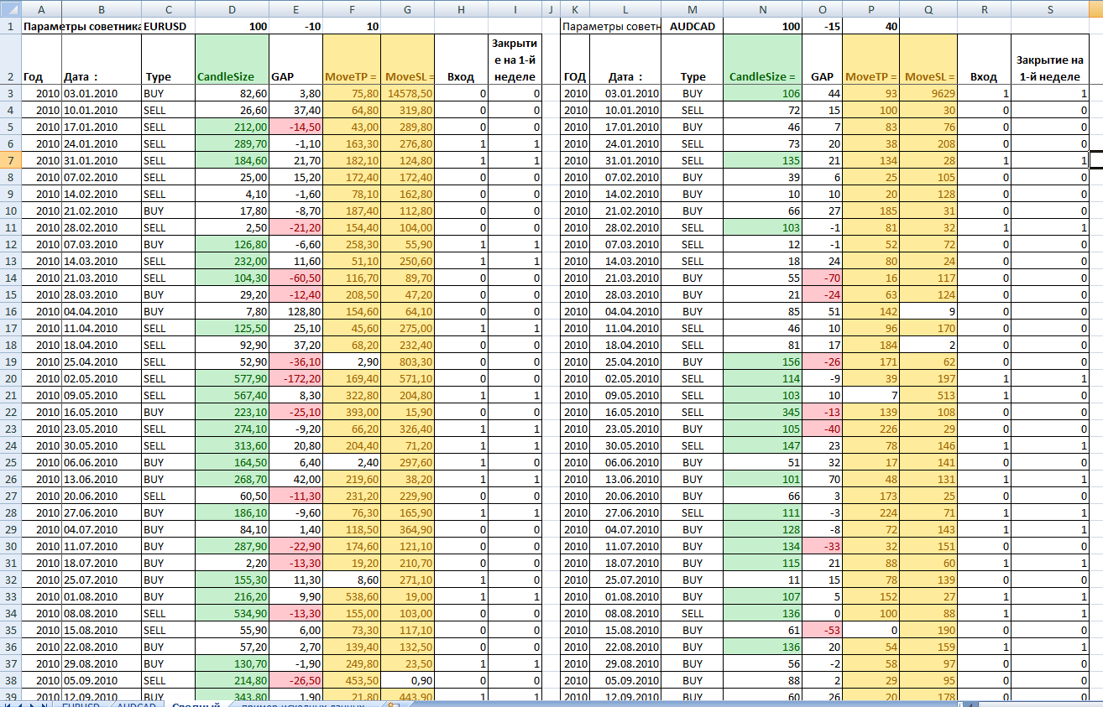
Task: Click the Select All corner button
Action: 10,9
